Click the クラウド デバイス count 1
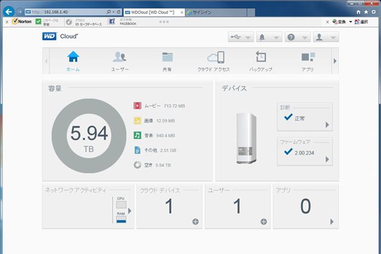Viewport: 381px width, 254px height. [169, 206]
